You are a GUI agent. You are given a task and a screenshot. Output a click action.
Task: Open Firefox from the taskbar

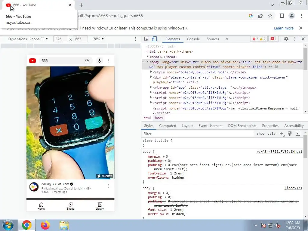click(45, 225)
